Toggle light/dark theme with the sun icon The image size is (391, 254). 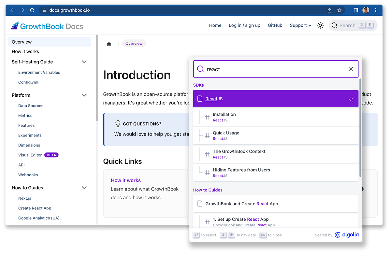(x=320, y=25)
